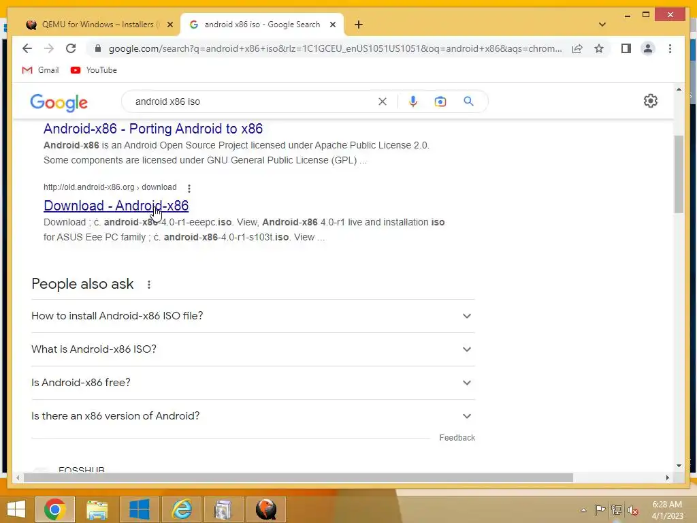Select the android x86 iso Google Search tab

pyautogui.click(x=261, y=25)
